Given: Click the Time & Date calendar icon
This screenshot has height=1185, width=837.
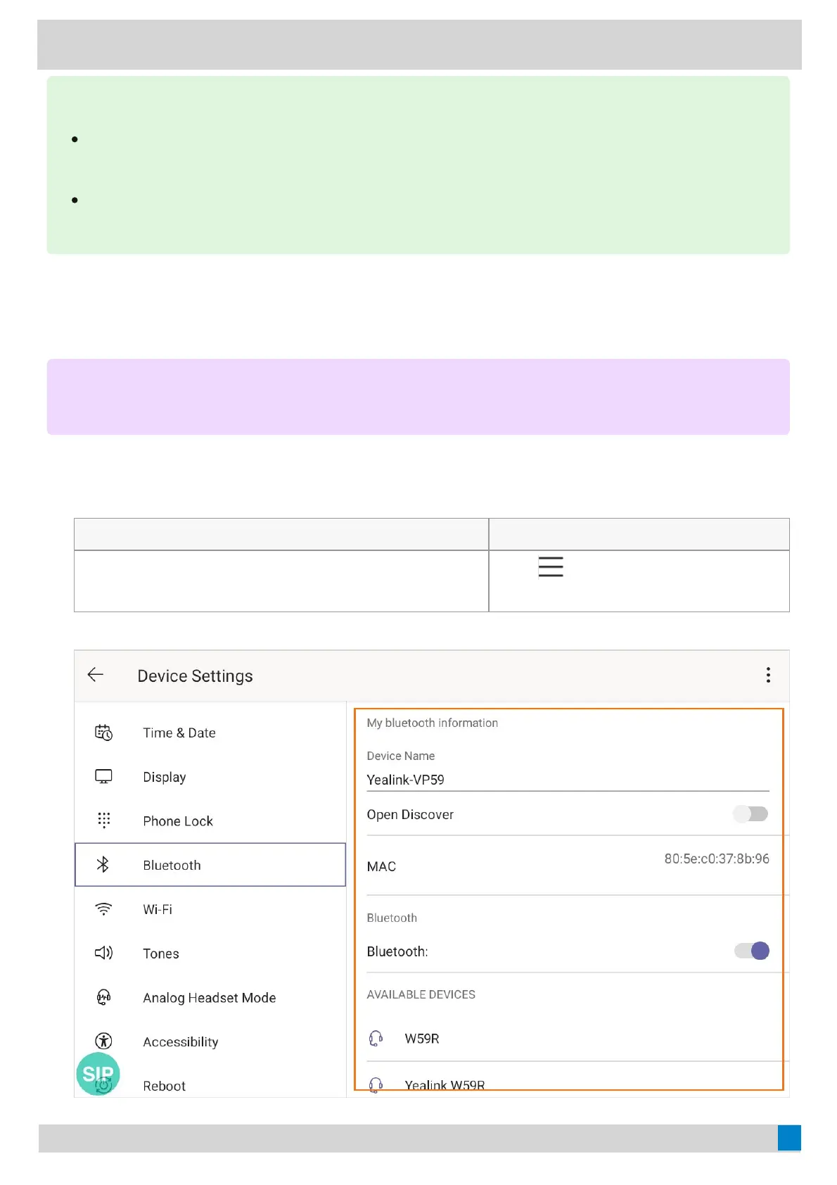Looking at the screenshot, I should click(103, 733).
